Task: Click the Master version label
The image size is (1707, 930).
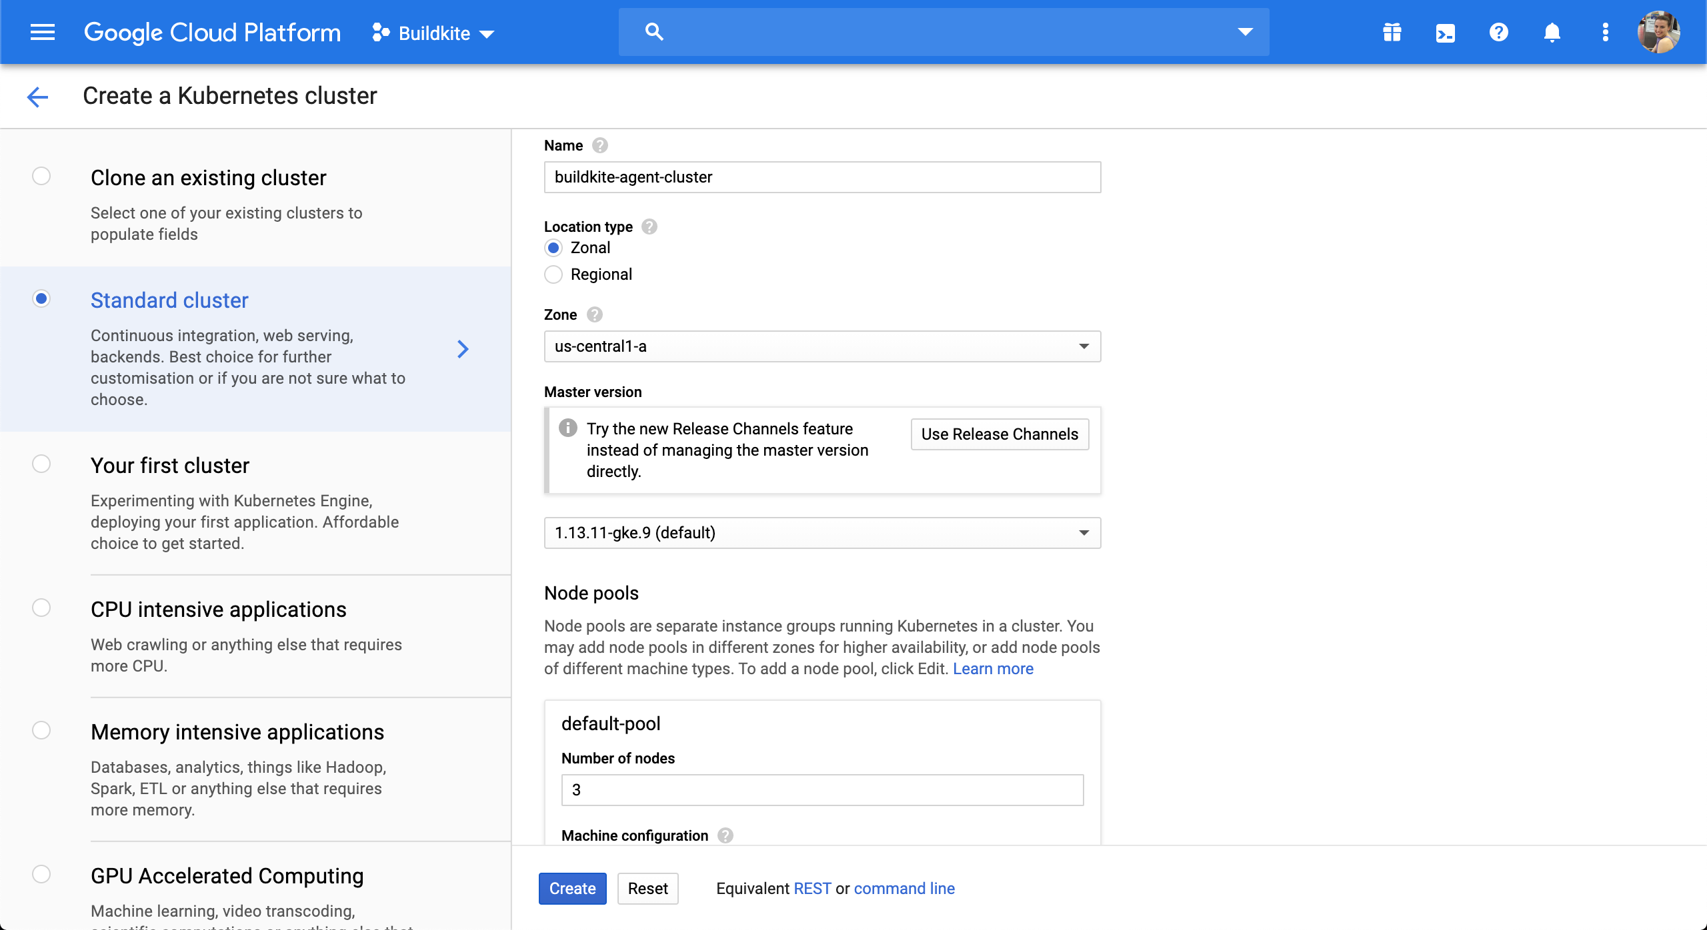Action: click(x=593, y=392)
